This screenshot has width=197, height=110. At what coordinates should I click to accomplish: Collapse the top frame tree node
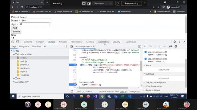[x=11, y=51]
